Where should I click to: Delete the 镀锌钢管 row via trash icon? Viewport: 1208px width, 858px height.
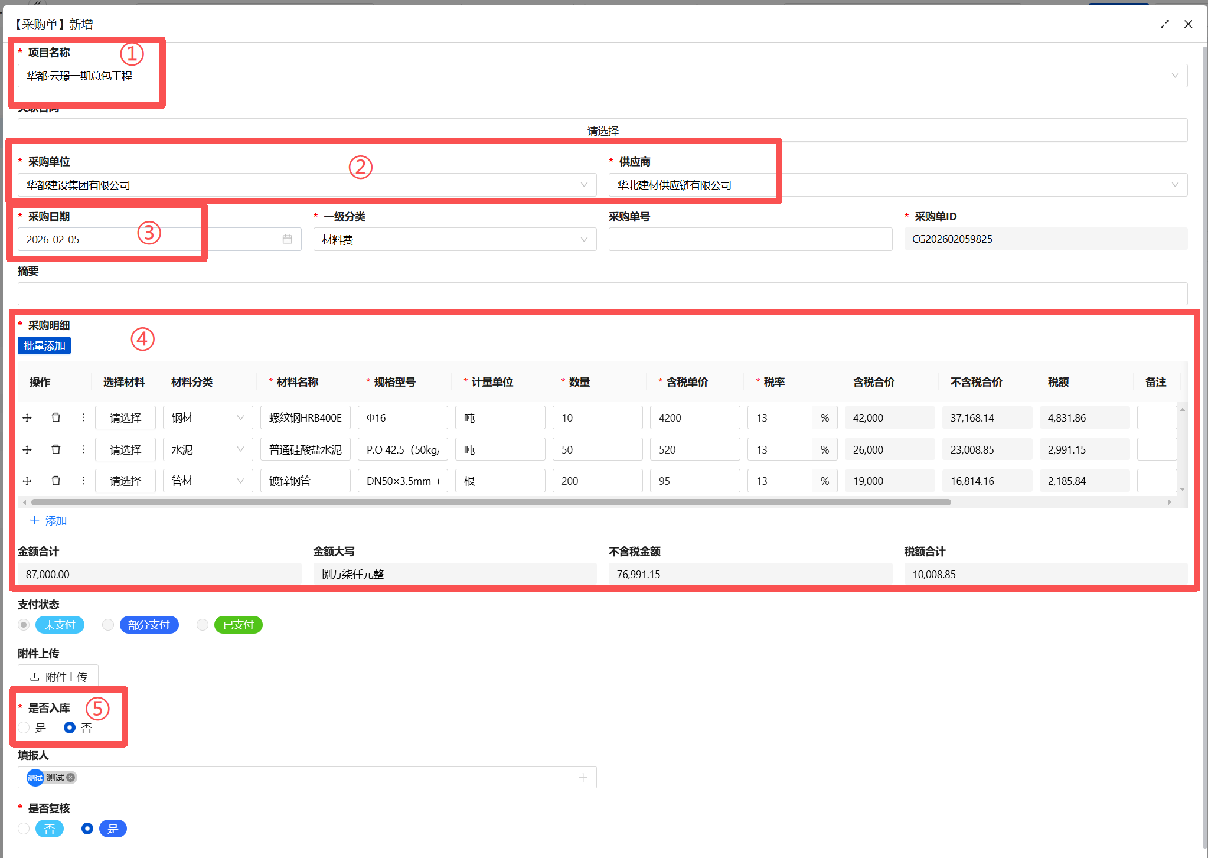coord(56,481)
